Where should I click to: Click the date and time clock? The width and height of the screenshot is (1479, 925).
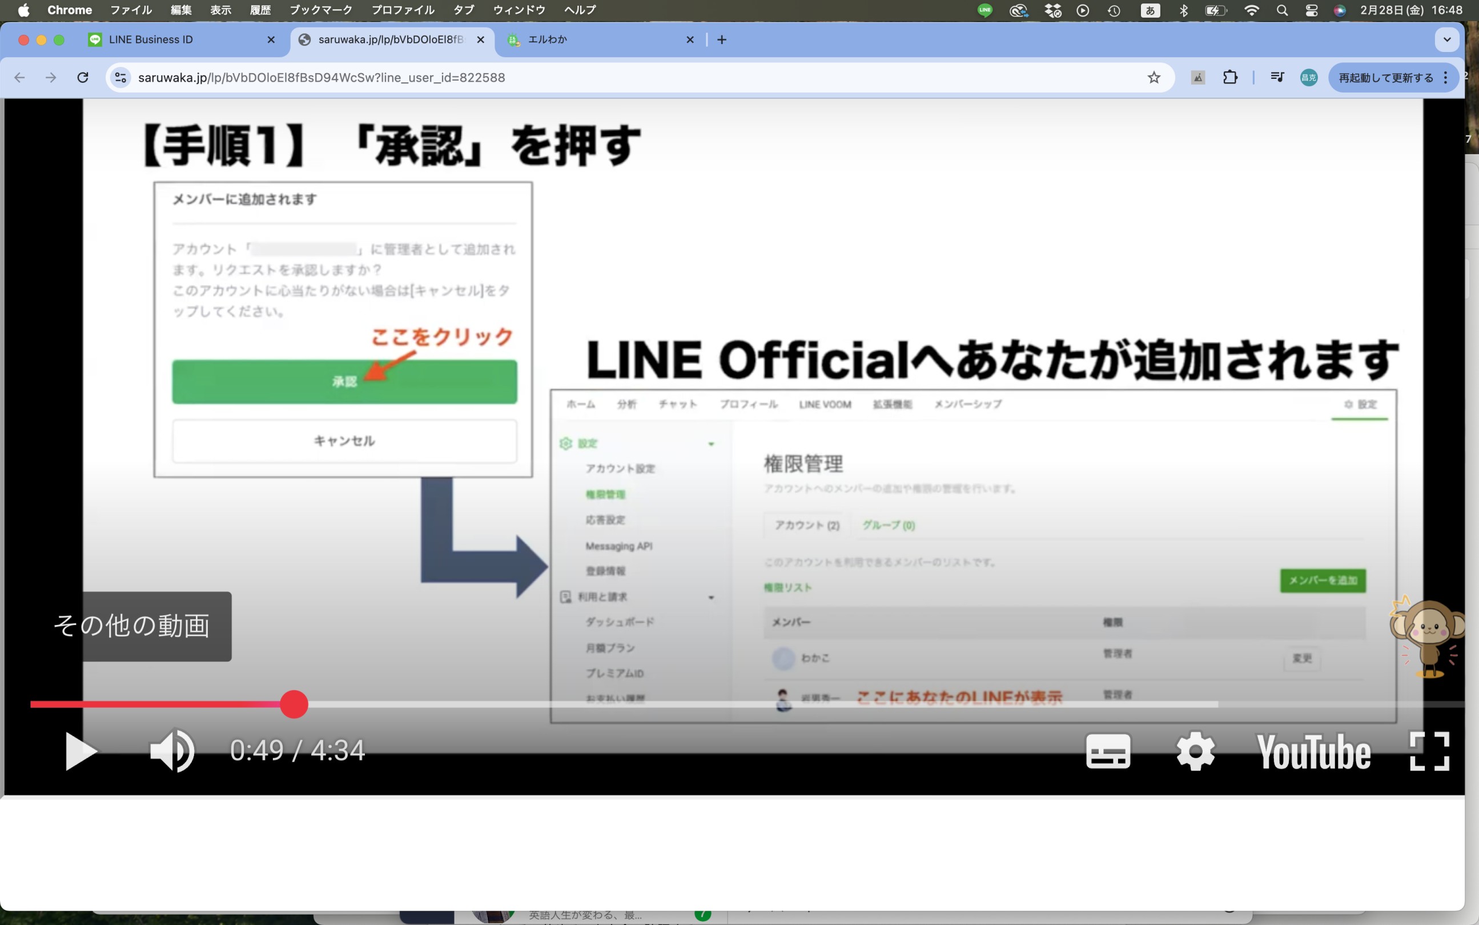click(1411, 10)
